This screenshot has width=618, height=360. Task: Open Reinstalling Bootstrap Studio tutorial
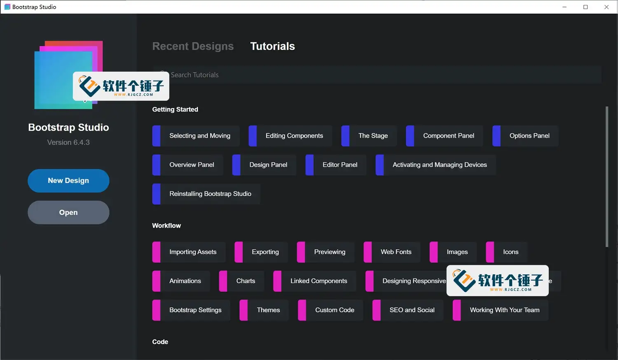tap(206, 194)
